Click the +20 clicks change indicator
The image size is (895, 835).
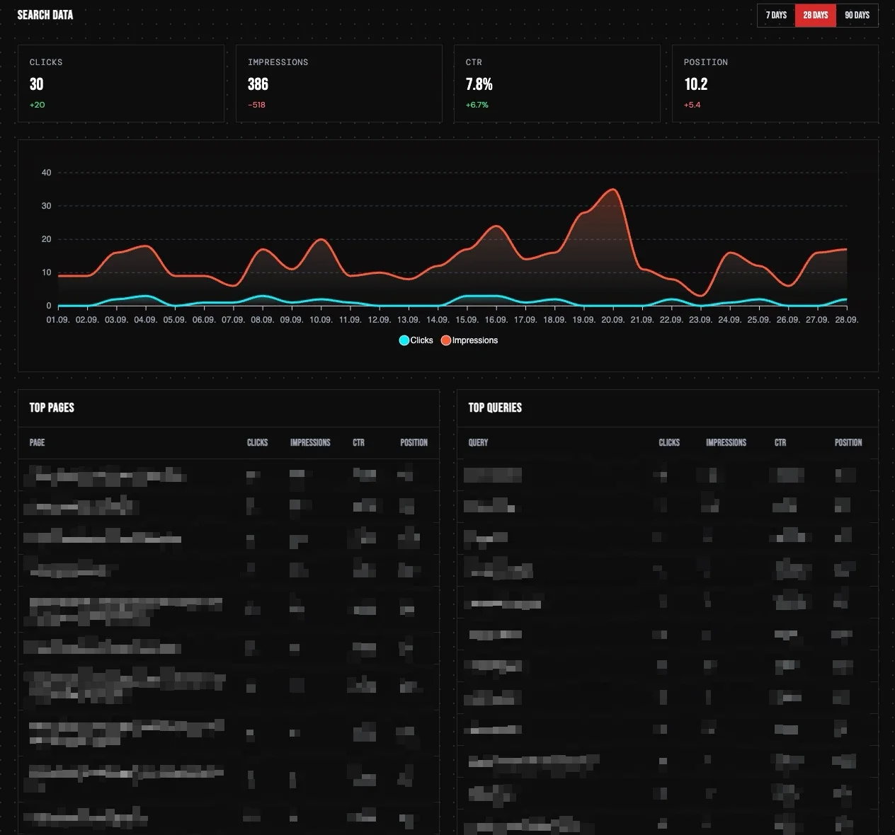[37, 105]
